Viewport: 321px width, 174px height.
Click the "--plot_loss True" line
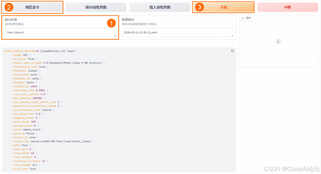[x=23, y=169]
